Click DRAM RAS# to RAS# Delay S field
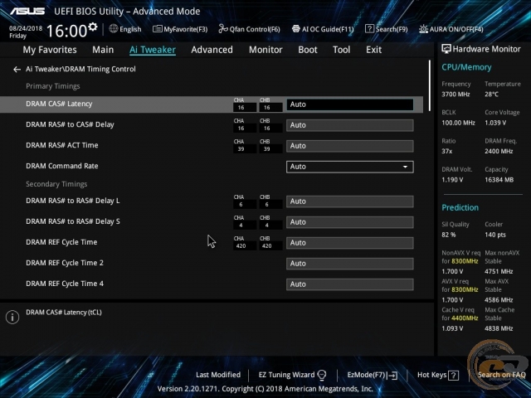The image size is (531, 398). 350,222
